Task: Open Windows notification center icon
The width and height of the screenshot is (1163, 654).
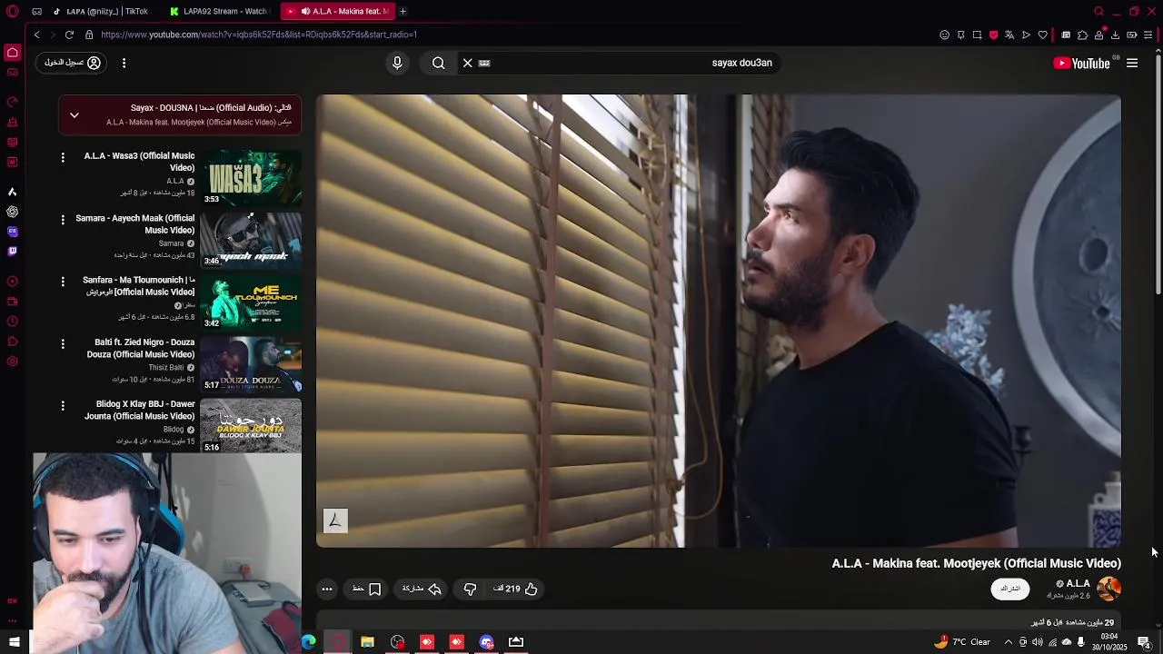Action: click(1145, 642)
